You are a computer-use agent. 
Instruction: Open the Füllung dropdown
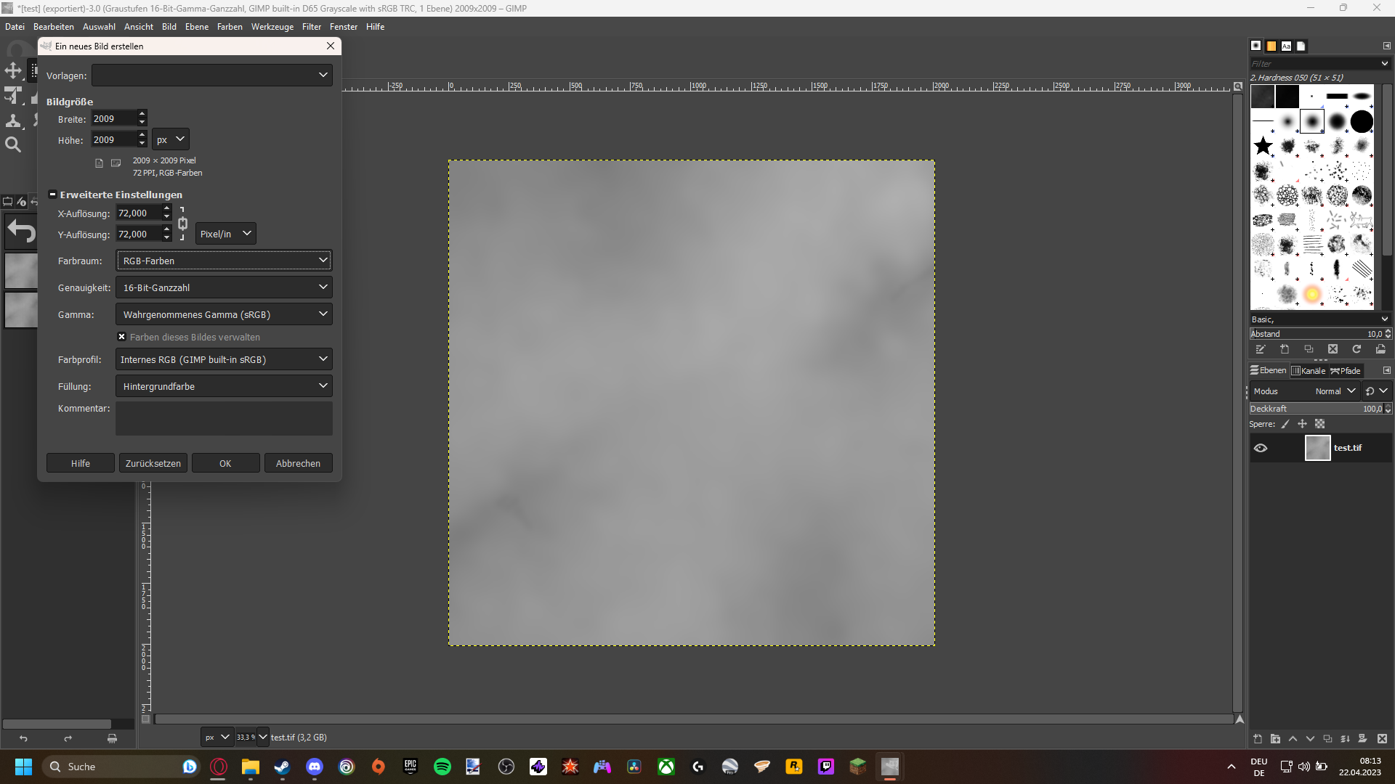pos(224,386)
